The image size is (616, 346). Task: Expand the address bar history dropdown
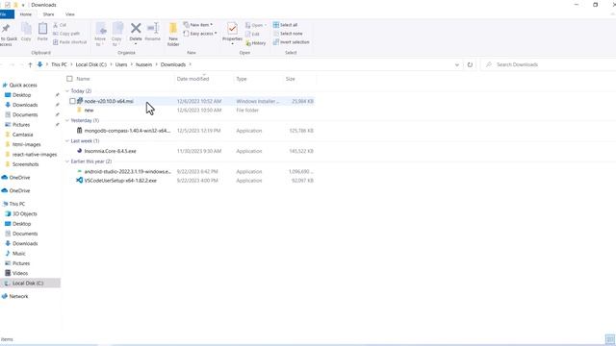click(457, 64)
